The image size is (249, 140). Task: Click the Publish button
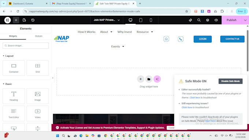(231, 20)
